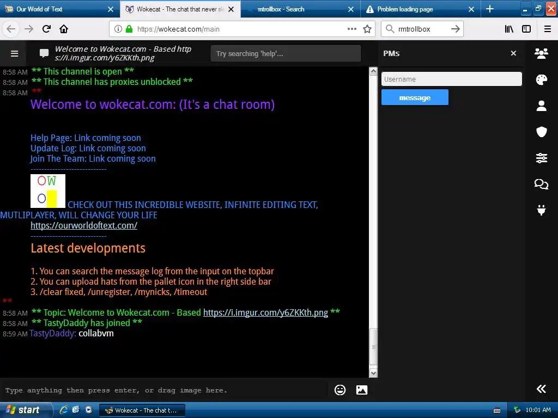Image resolution: width=558 pixels, height=418 pixels.
Task: Show site information icon in address bar
Action: tap(118, 29)
